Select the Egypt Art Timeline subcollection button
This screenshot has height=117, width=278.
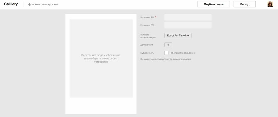pos(178,35)
